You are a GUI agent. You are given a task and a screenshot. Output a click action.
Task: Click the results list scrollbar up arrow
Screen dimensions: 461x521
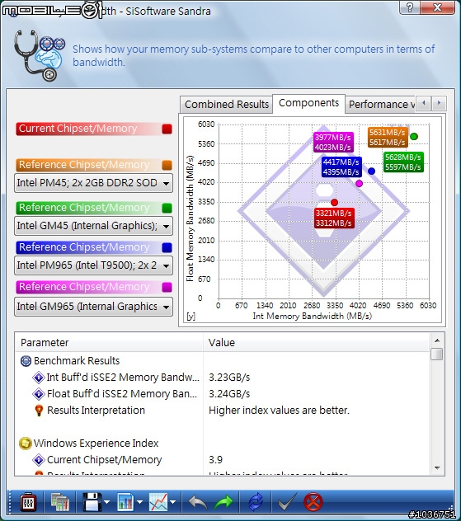(437, 340)
